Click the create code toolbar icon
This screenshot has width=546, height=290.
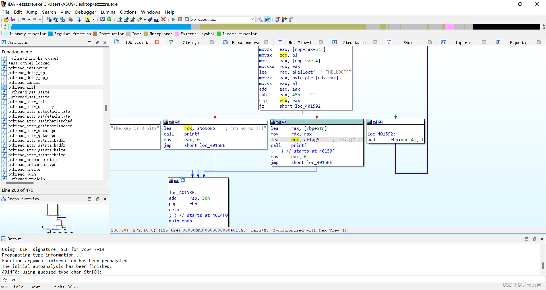click(120, 19)
